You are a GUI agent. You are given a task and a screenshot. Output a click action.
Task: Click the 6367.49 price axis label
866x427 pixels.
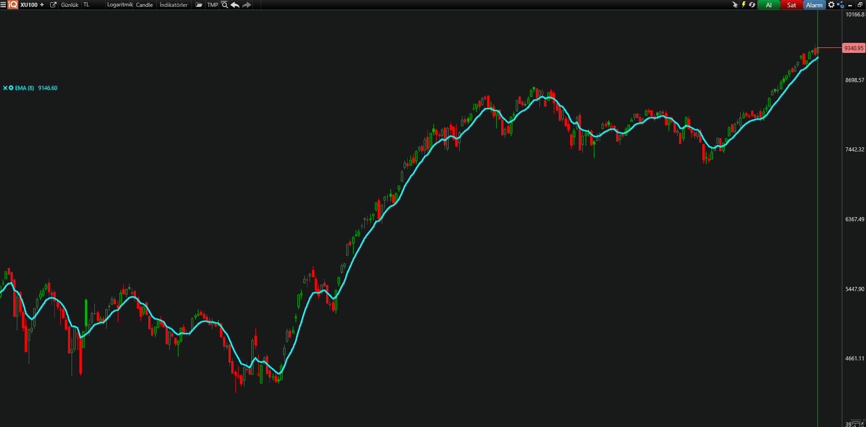pyautogui.click(x=855, y=219)
